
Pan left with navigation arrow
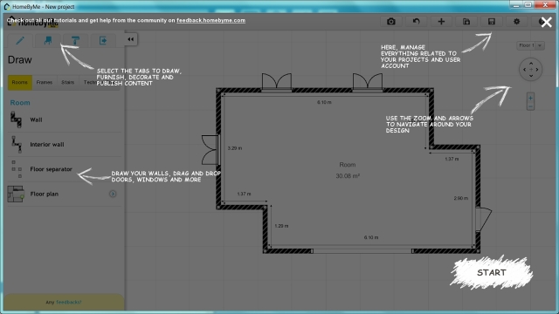click(524, 70)
